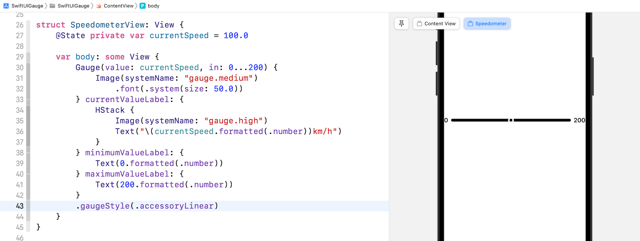
Task: Select the Content View preview tab
Action: (436, 24)
